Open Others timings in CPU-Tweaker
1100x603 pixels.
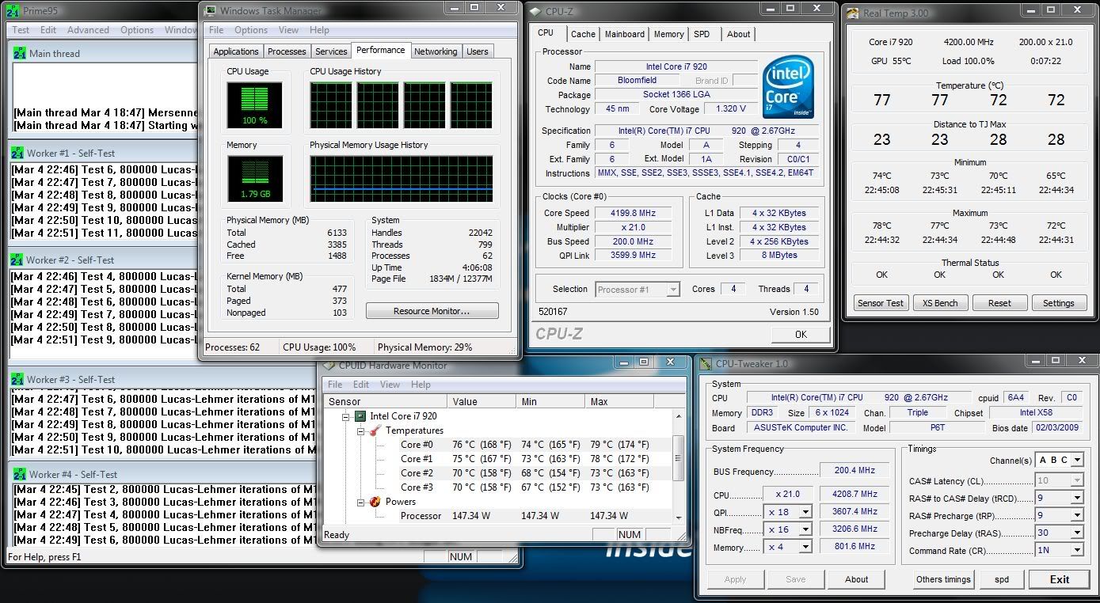[x=943, y=579]
